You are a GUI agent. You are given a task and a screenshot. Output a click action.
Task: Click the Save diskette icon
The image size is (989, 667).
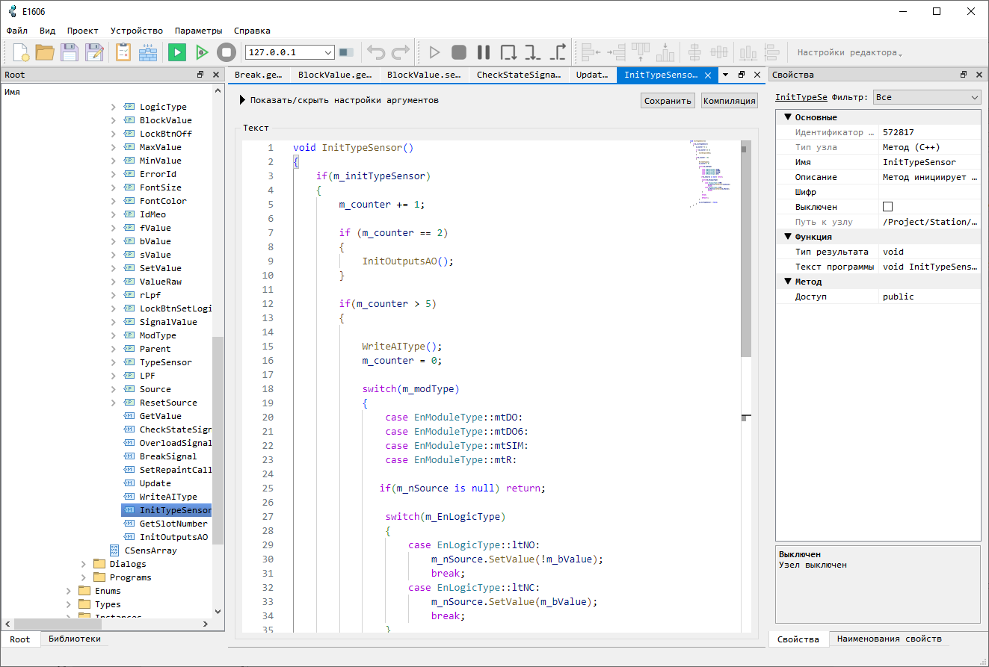(x=70, y=52)
